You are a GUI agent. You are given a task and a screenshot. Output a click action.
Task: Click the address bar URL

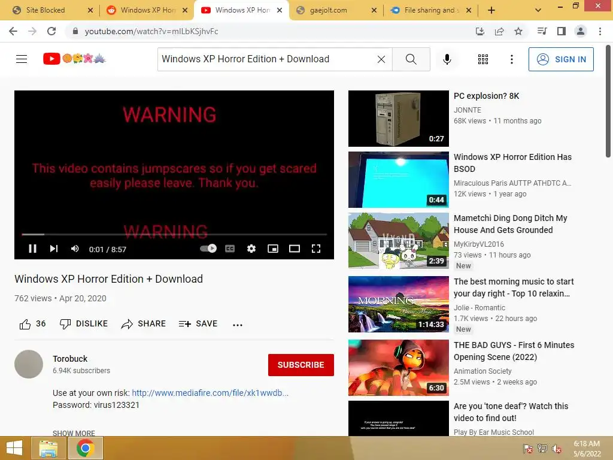[x=151, y=31]
